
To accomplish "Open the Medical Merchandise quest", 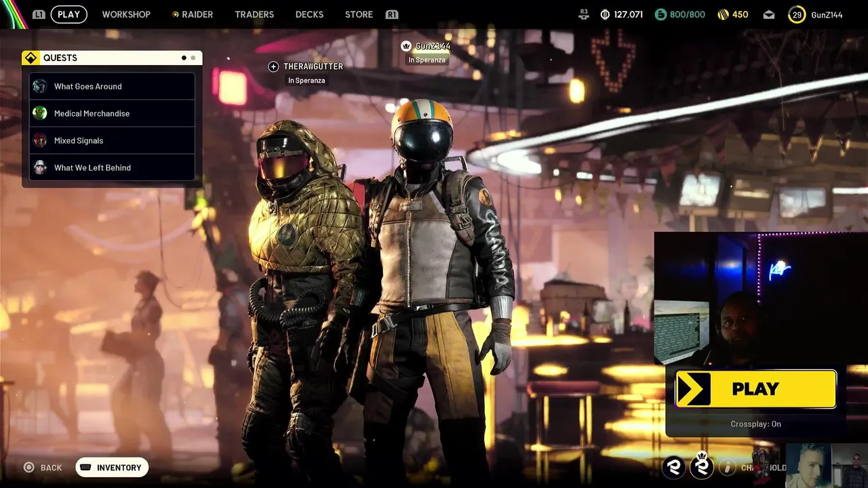I will coord(112,113).
